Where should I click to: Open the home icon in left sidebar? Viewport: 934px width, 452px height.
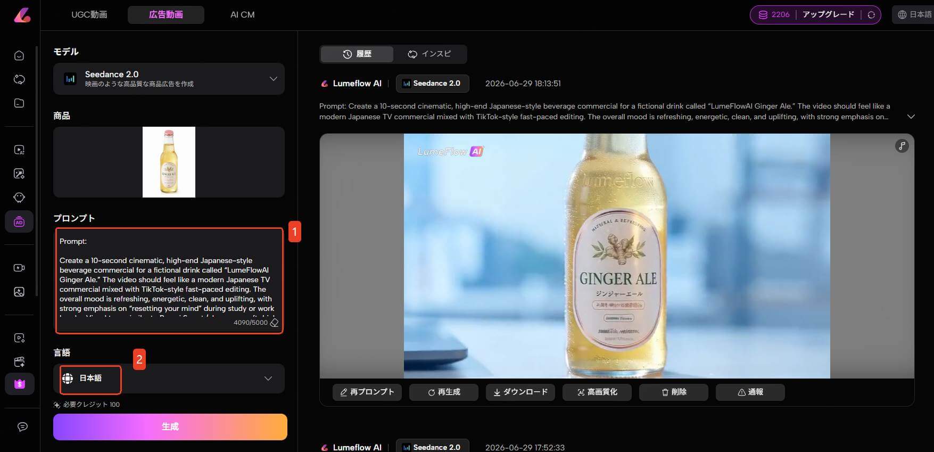point(19,55)
